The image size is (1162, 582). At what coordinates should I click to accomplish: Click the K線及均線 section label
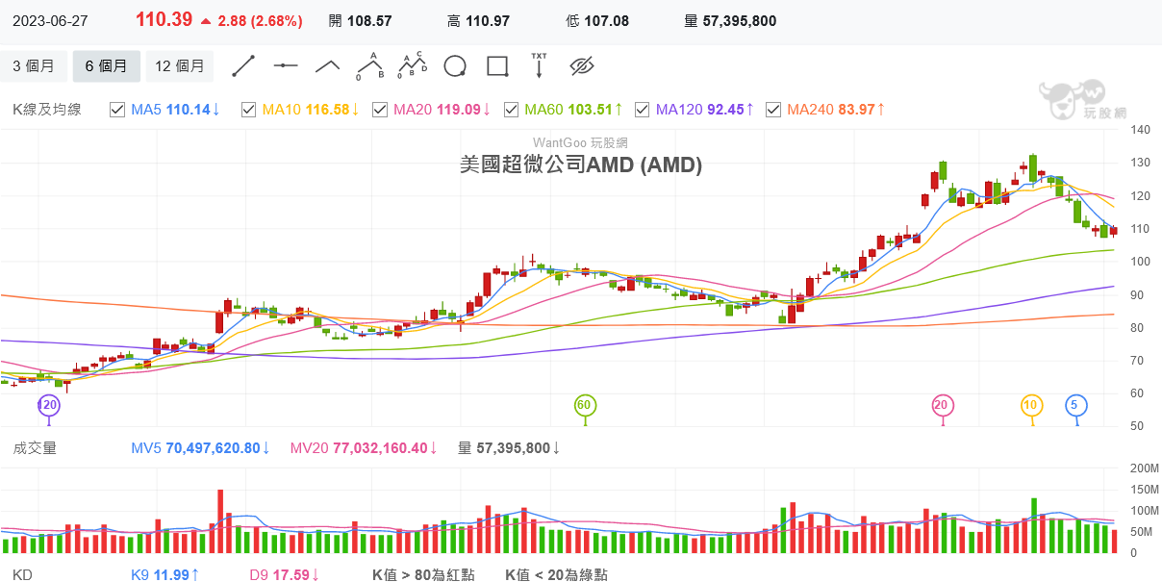click(47, 110)
